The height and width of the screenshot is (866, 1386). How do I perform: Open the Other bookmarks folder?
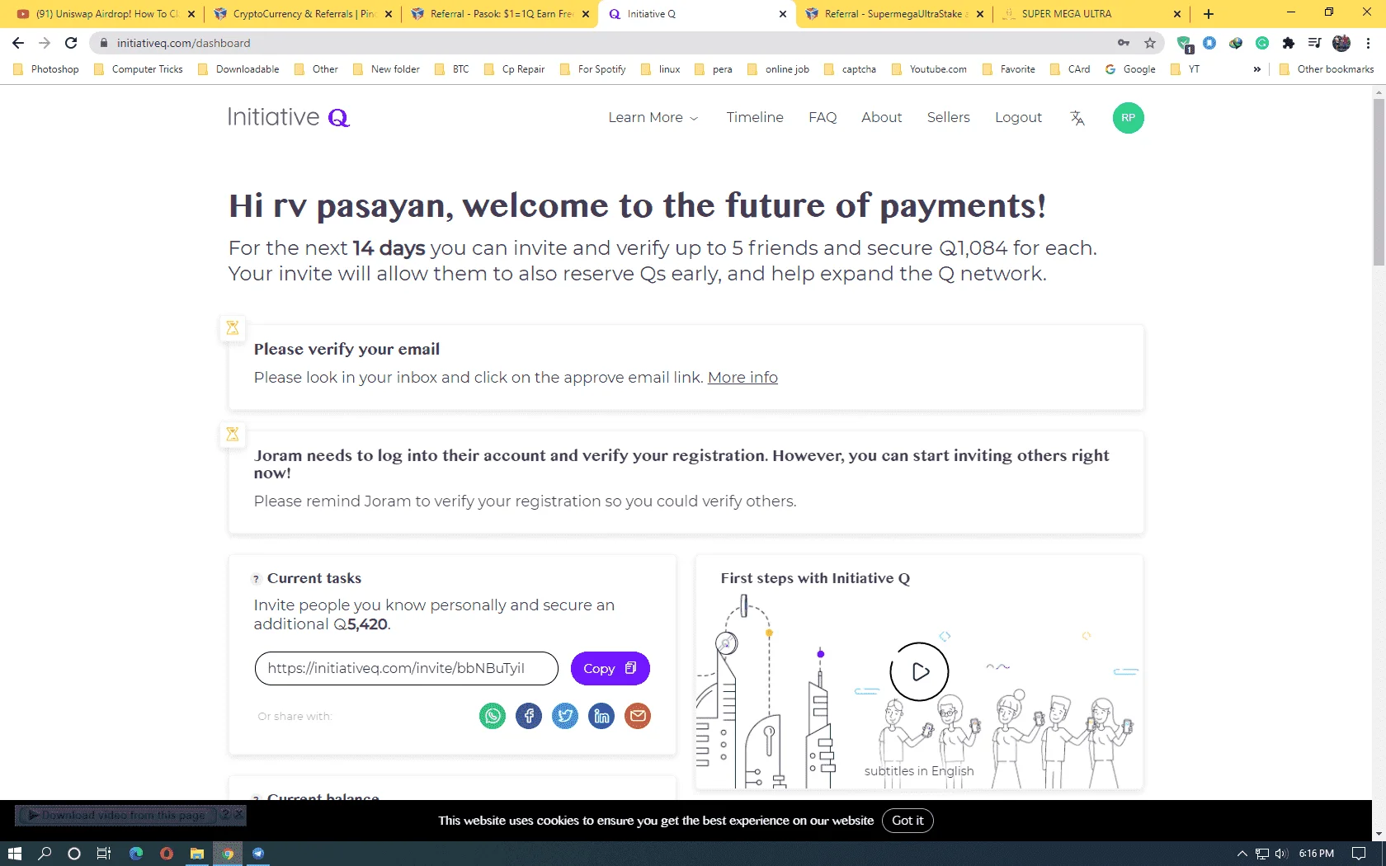(1327, 69)
